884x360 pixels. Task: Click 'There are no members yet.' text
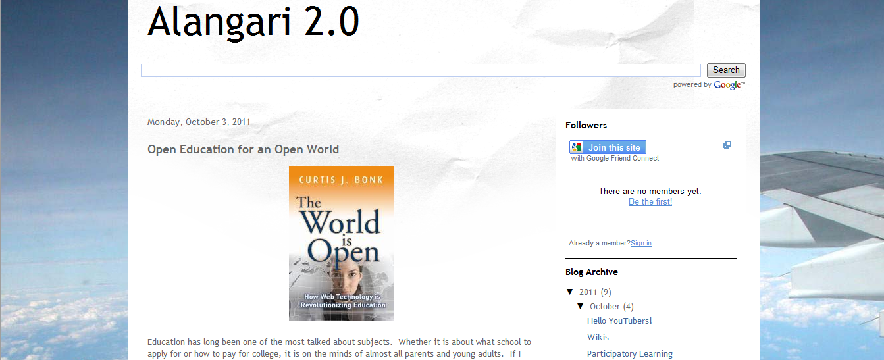pos(650,192)
